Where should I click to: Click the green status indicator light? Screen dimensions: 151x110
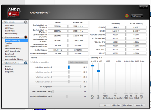[127, 16]
